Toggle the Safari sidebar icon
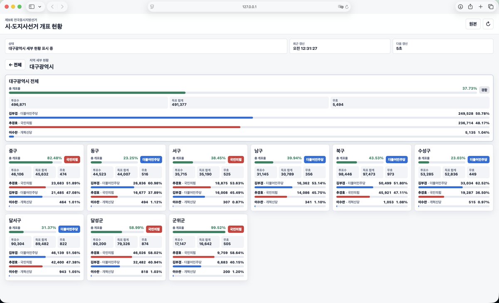 click(32, 7)
